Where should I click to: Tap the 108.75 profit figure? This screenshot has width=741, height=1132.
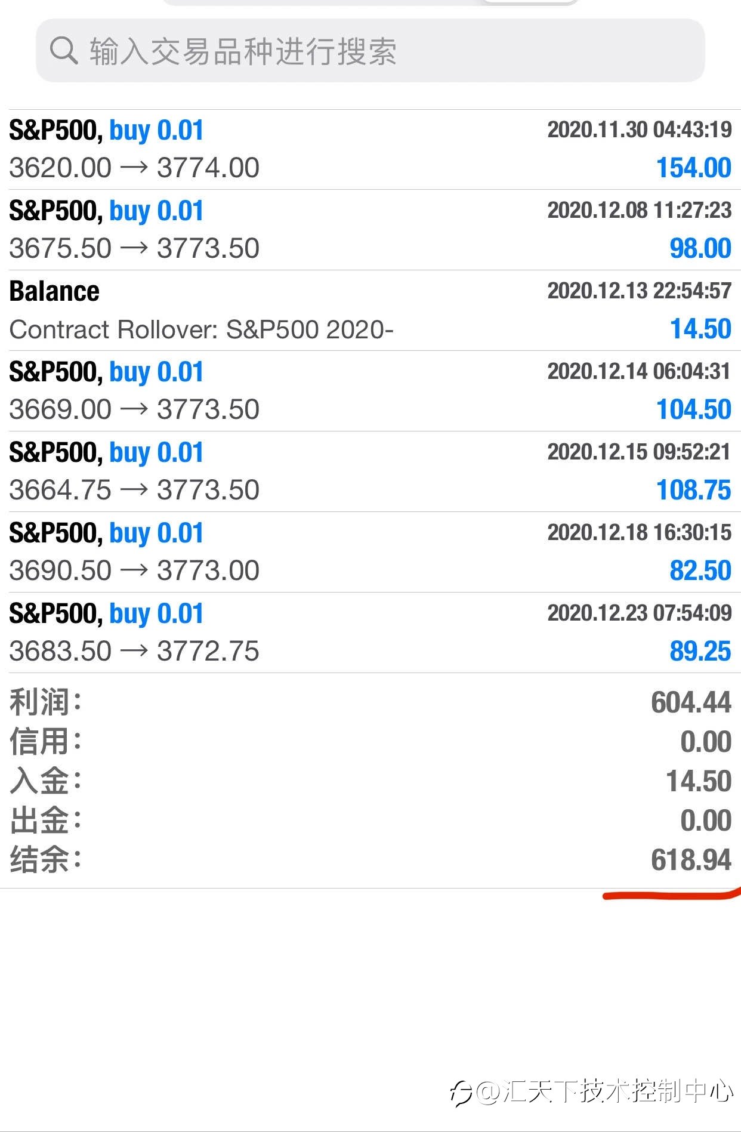pyautogui.click(x=693, y=490)
